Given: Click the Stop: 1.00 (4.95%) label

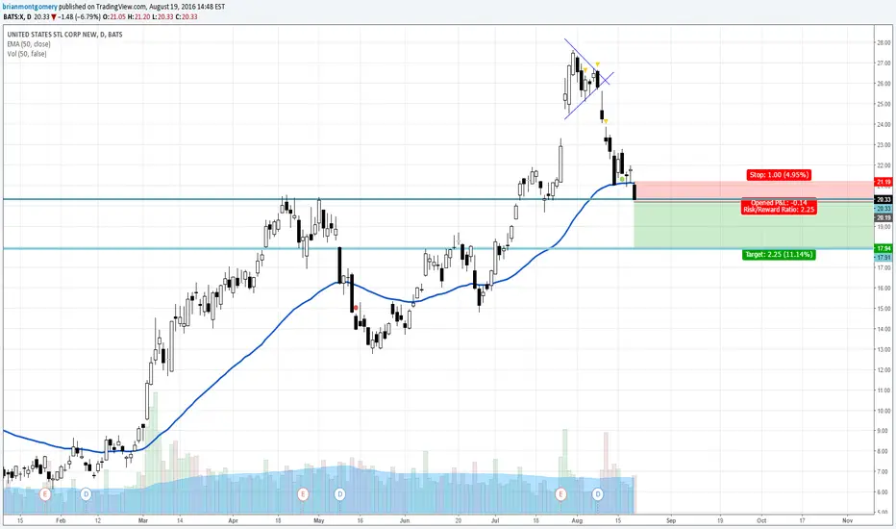Looking at the screenshot, I should coord(779,174).
